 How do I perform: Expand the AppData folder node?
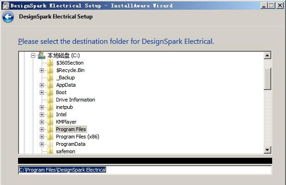pos(42,85)
